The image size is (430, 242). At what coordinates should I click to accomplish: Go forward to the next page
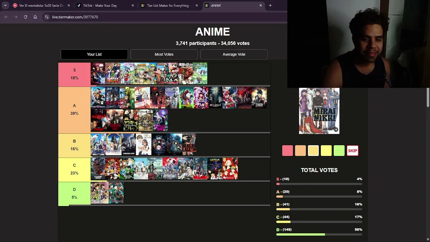[x=16, y=17]
